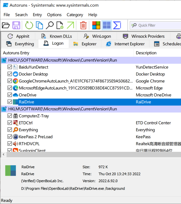Disable the ETDCtrl checkbox
The width and height of the screenshot is (181, 204).
click(x=10, y=123)
